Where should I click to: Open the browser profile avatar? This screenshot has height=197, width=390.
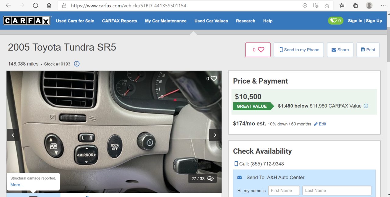pos(369,5)
